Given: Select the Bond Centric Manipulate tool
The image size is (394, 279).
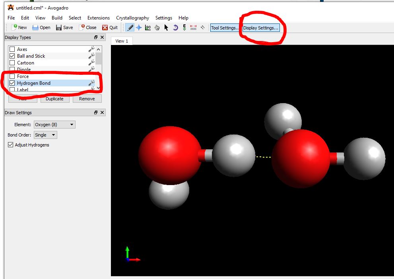Looking at the screenshot, I should coord(148,27).
